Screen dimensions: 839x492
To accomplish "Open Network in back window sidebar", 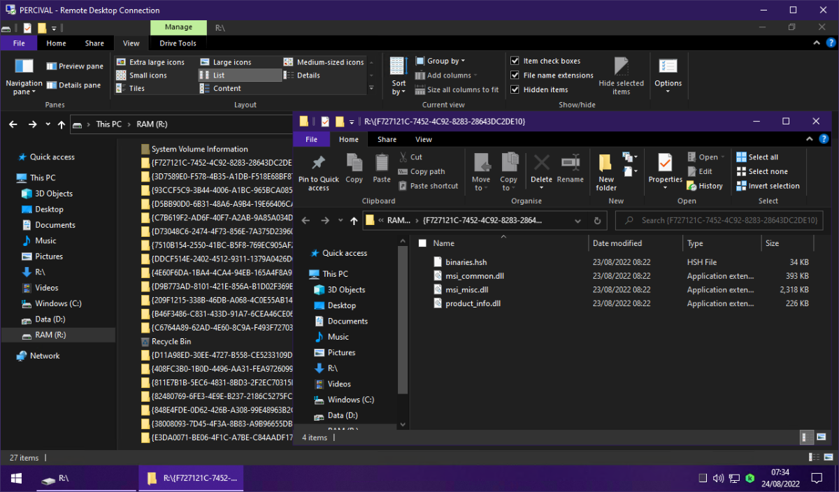I will tap(45, 356).
